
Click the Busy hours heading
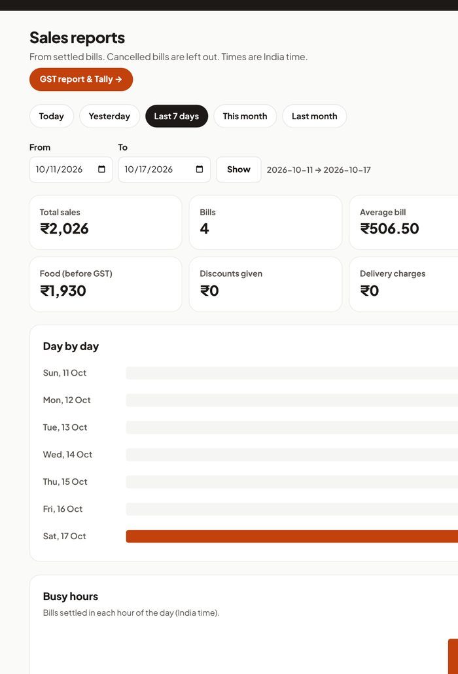(x=71, y=597)
